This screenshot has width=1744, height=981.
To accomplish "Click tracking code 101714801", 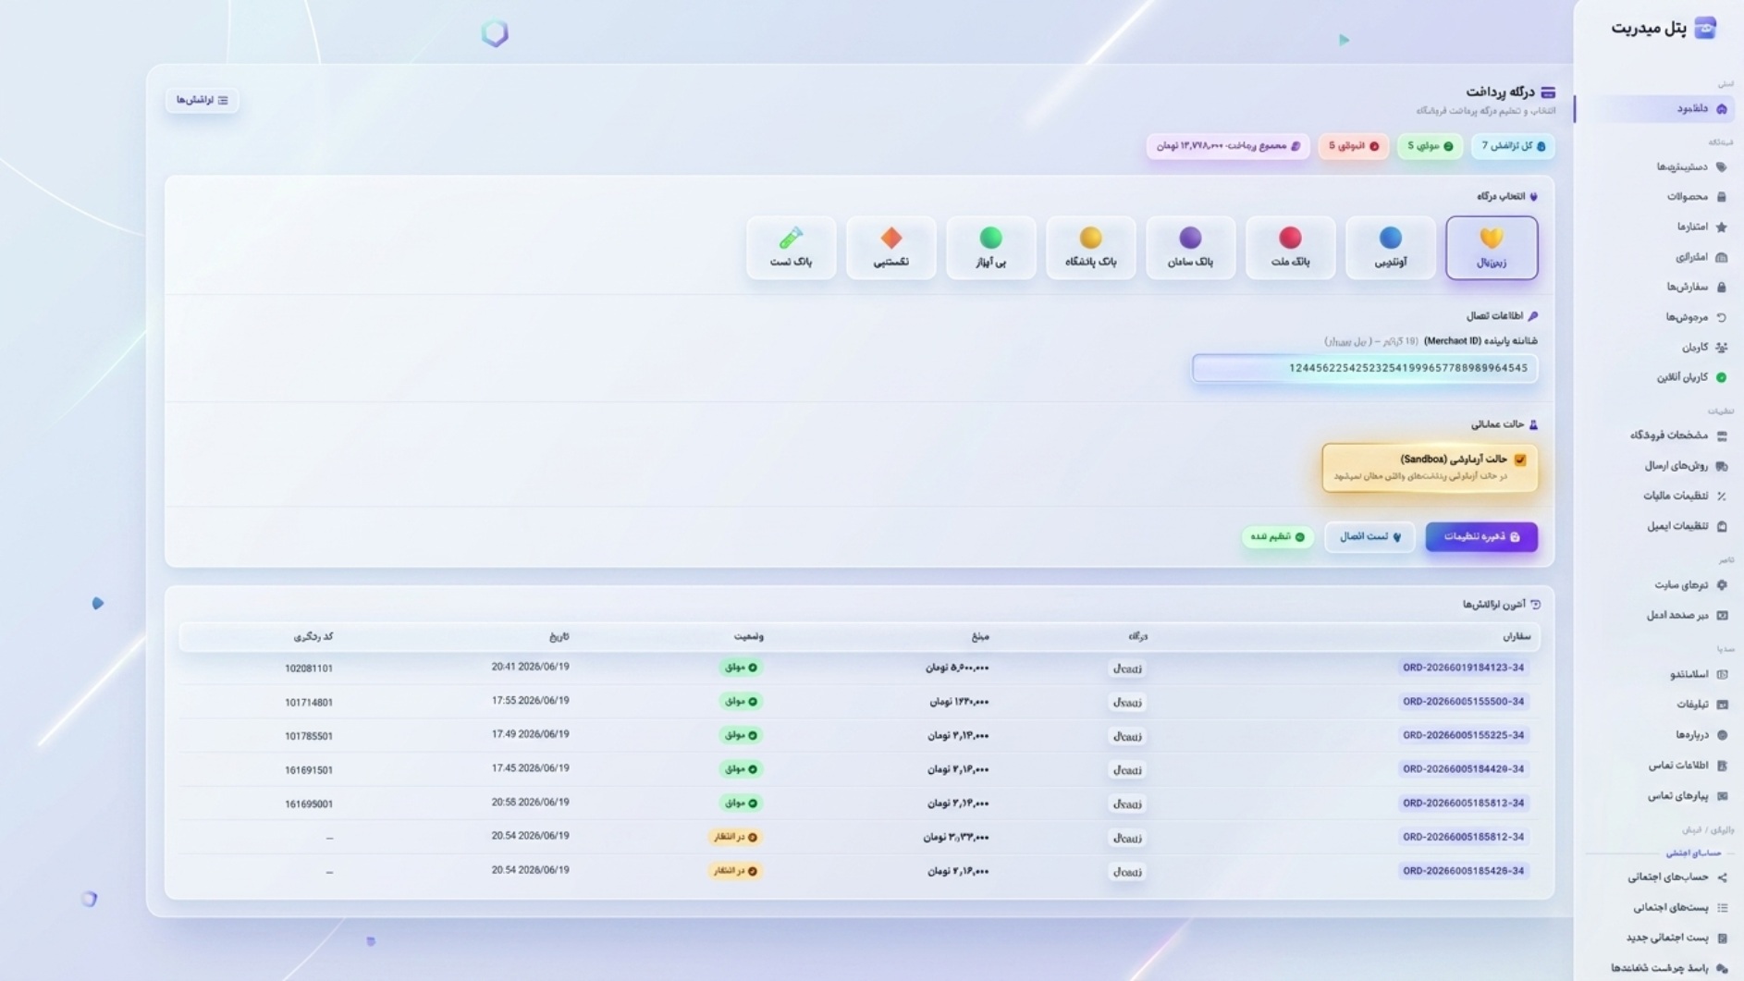I will coord(309,703).
